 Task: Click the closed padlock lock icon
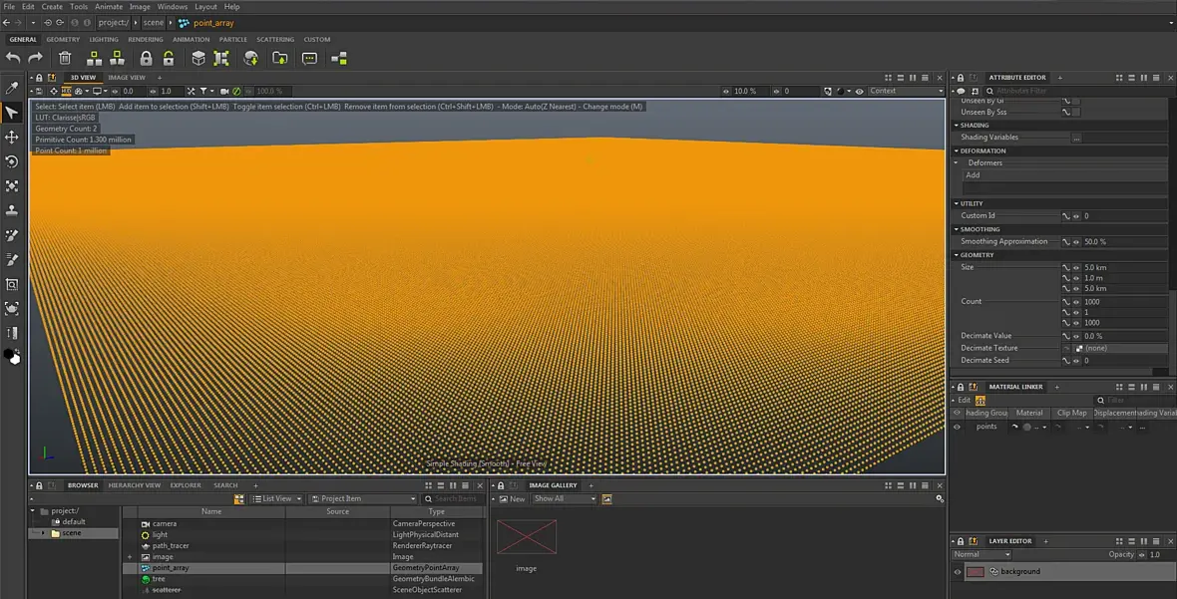147,59
